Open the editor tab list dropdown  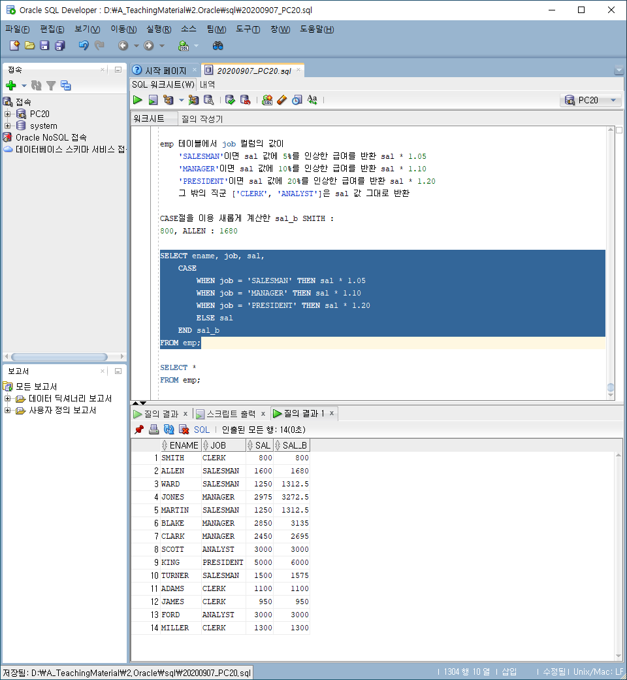click(x=619, y=70)
